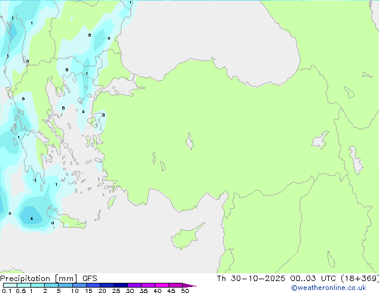This screenshot has height=293, width=379.
Task: Click the '(18+369)' forecast run text
Action: (x=360, y=279)
